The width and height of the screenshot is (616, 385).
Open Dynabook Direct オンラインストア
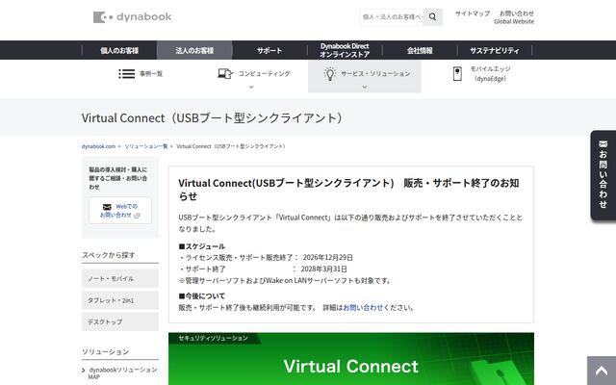coord(345,50)
